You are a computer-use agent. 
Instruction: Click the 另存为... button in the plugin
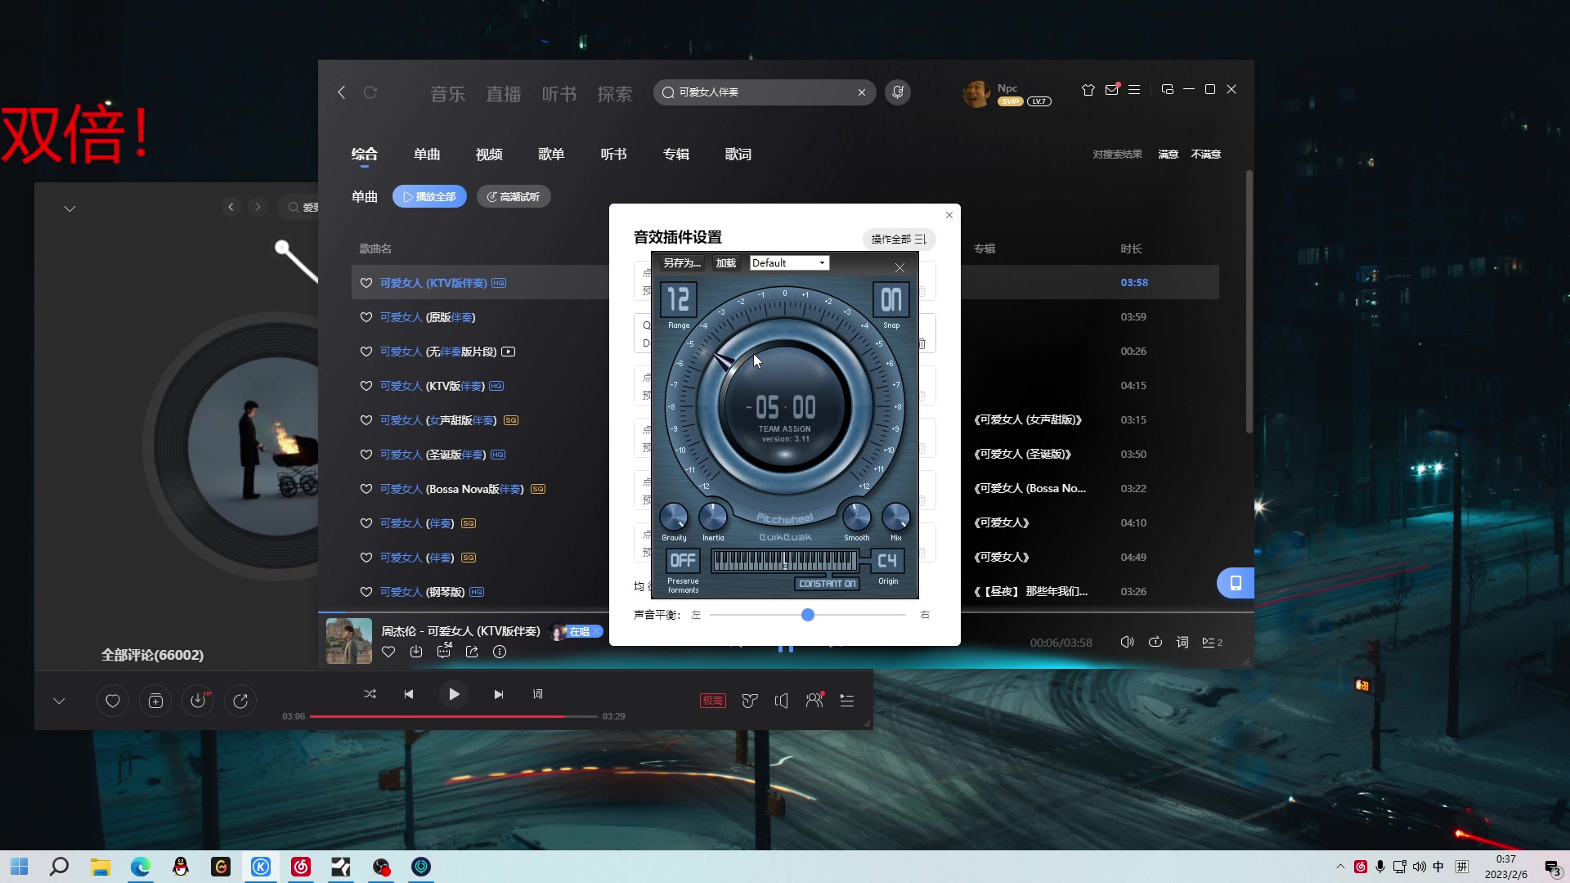(681, 262)
